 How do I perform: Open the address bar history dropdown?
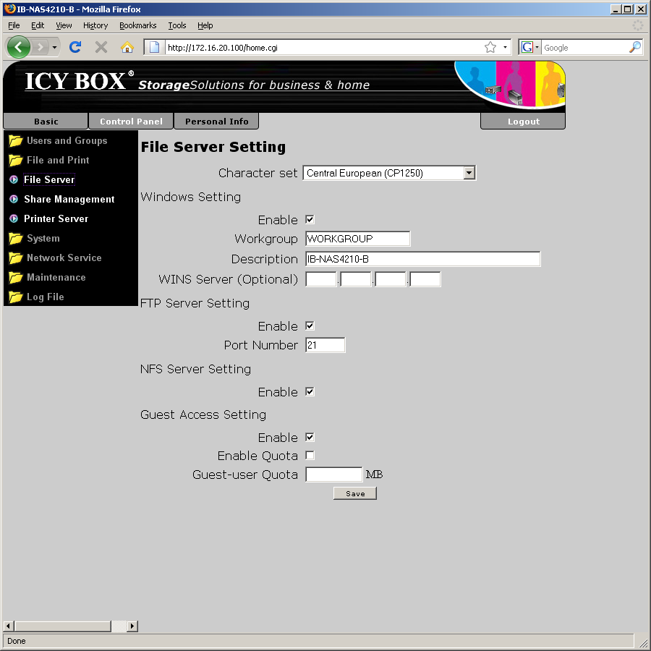tap(505, 47)
